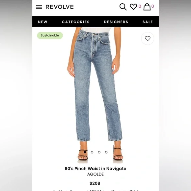191x191 pixels.
Task: Click the Sustainable badge
Action: (x=50, y=36)
